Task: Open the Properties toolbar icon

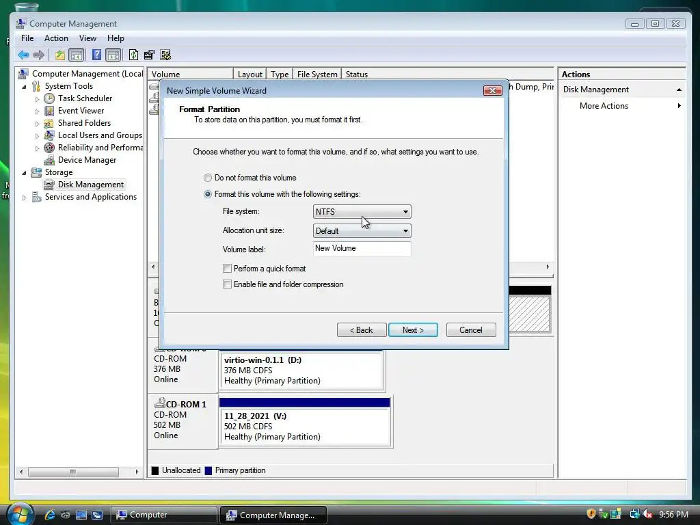Action: pyautogui.click(x=149, y=55)
